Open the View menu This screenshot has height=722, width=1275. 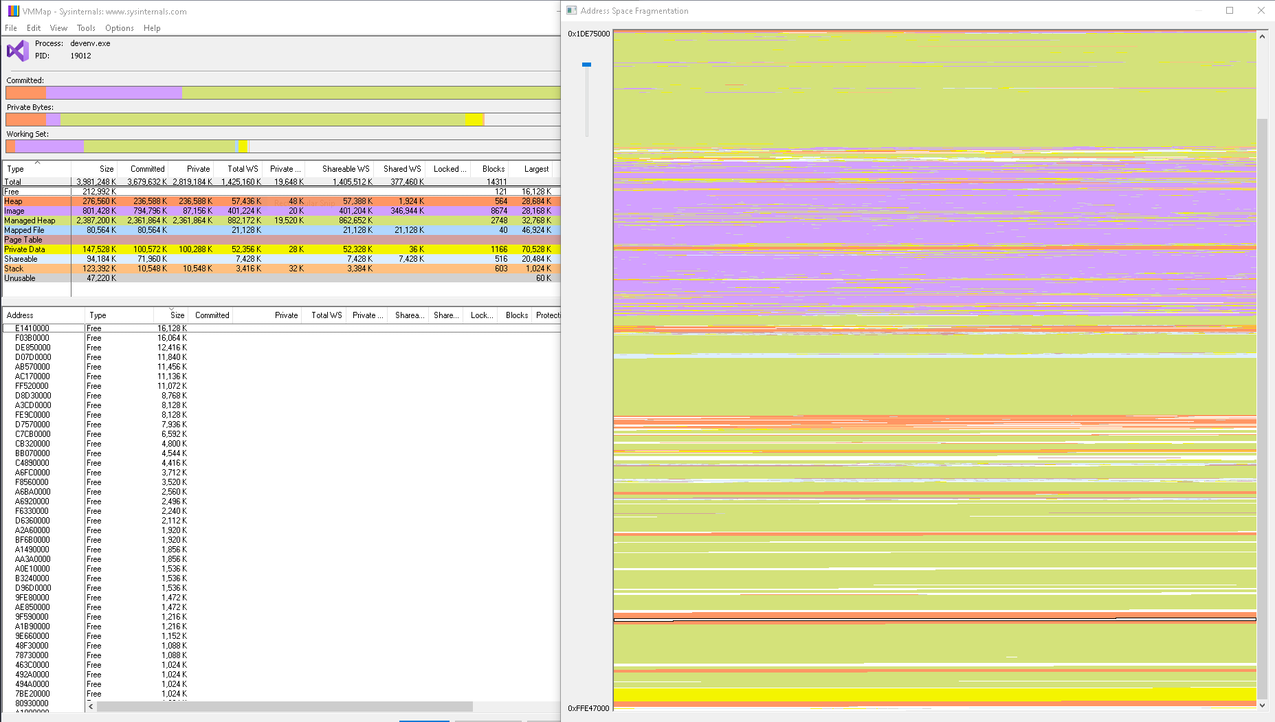click(x=58, y=28)
